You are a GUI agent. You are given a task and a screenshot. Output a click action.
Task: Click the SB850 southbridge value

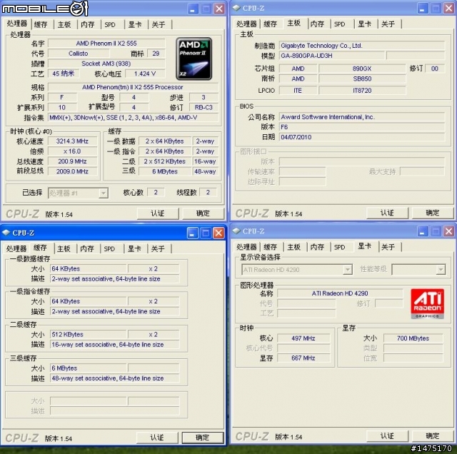(362, 79)
